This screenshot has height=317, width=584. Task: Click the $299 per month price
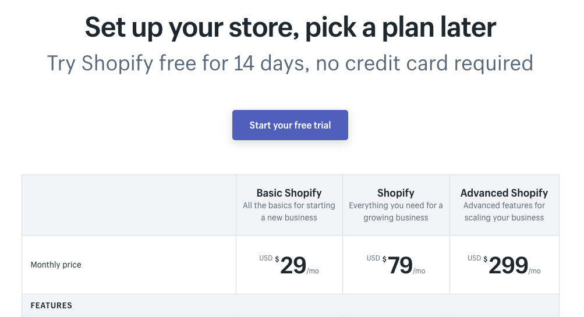(504, 265)
